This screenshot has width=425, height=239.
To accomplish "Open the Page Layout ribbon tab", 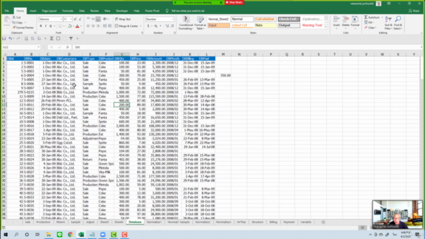I will (49, 11).
